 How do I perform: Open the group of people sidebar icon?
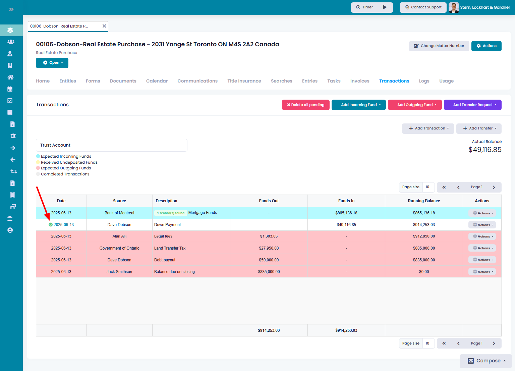pos(11,42)
